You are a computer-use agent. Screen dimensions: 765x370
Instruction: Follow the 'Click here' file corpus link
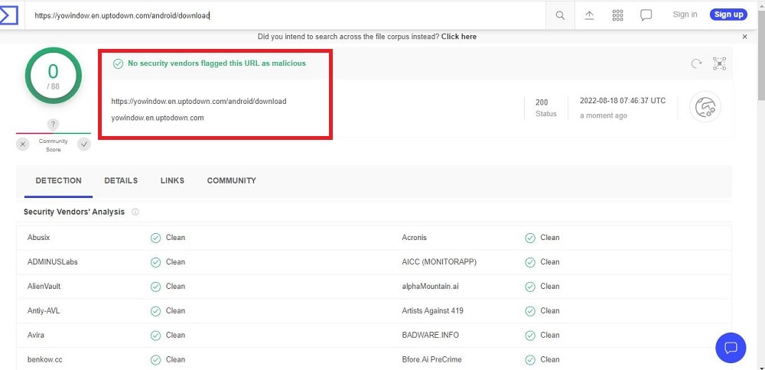coord(459,37)
